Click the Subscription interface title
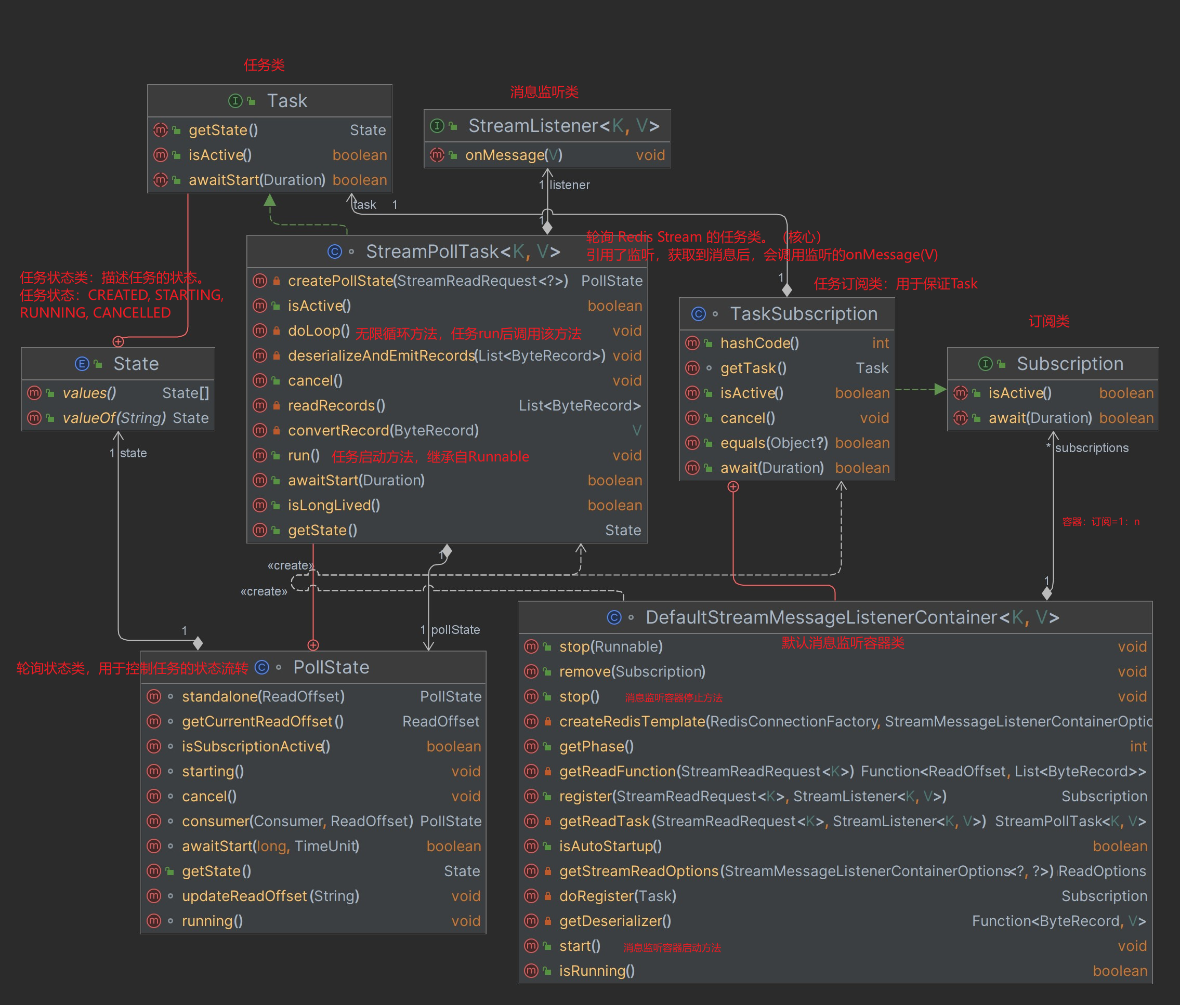Screen dimensions: 1180x1005 1069,364
